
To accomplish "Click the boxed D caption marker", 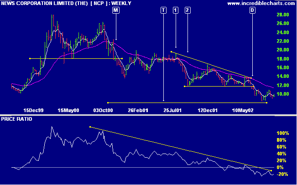I will click(252, 10).
